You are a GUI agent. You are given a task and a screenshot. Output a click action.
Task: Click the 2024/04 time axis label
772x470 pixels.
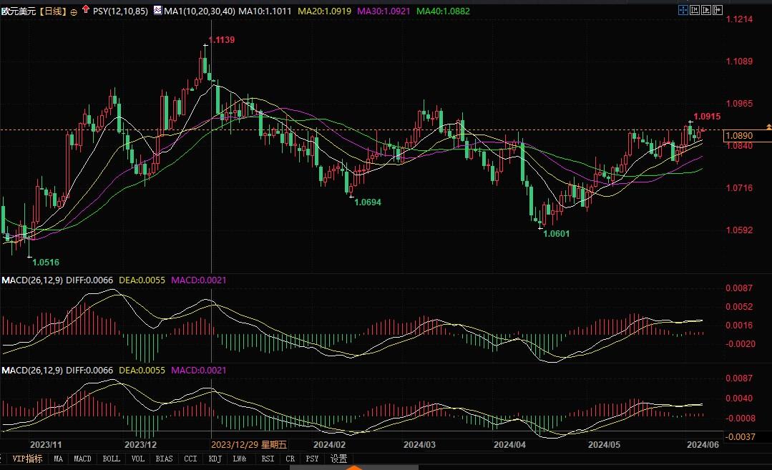click(509, 444)
